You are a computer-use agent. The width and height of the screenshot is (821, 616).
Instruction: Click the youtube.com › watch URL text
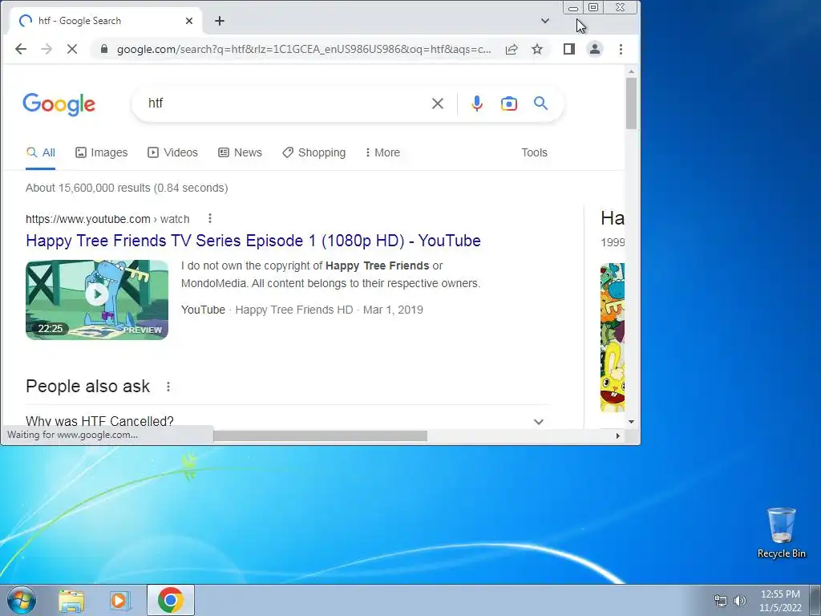pyautogui.click(x=107, y=219)
